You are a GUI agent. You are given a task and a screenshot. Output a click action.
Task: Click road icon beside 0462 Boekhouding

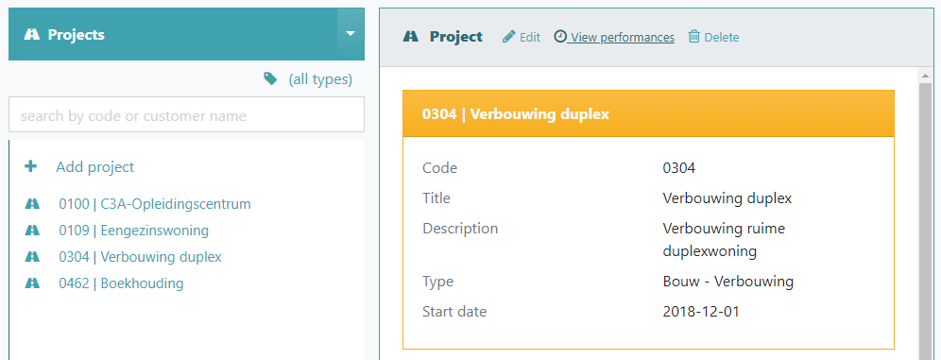[x=32, y=283]
